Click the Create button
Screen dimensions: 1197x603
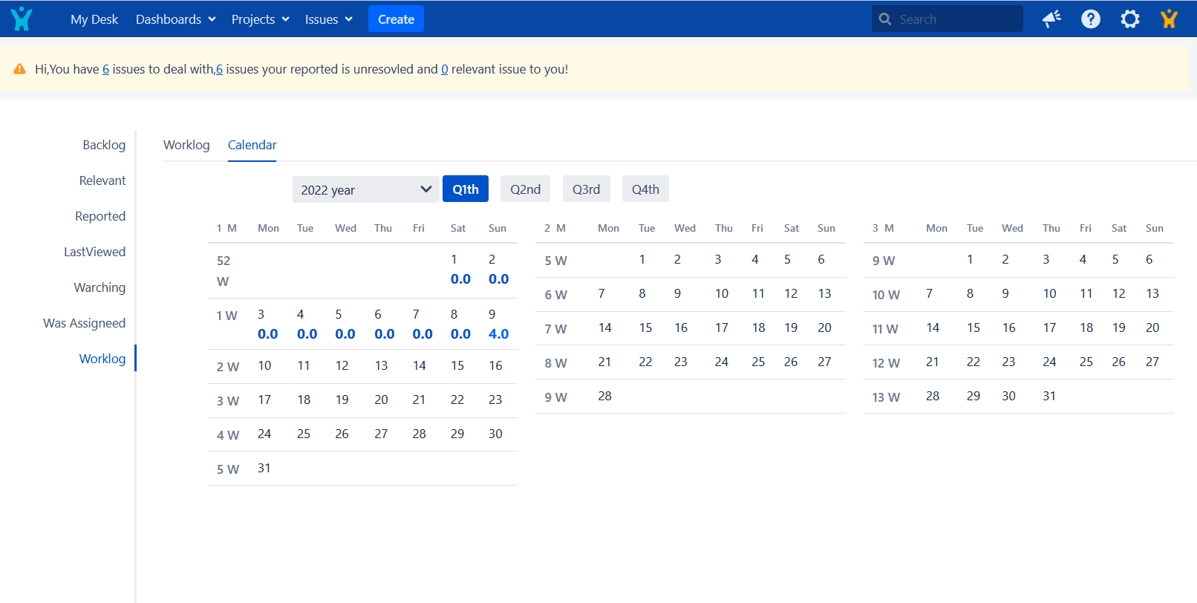[x=396, y=19]
